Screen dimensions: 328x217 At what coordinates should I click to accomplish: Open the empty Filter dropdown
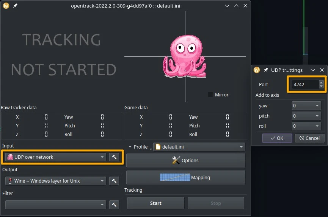coord(55,205)
